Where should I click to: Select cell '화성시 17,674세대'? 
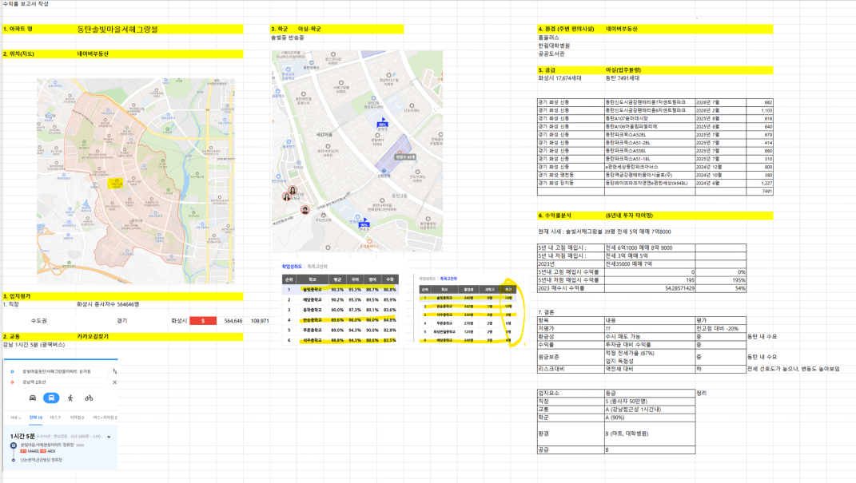pyautogui.click(x=560, y=78)
